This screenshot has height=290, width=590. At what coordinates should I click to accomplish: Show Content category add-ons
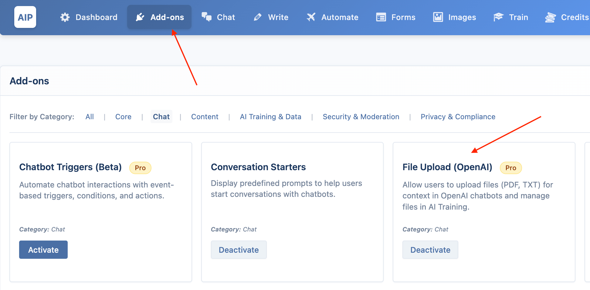[205, 117]
